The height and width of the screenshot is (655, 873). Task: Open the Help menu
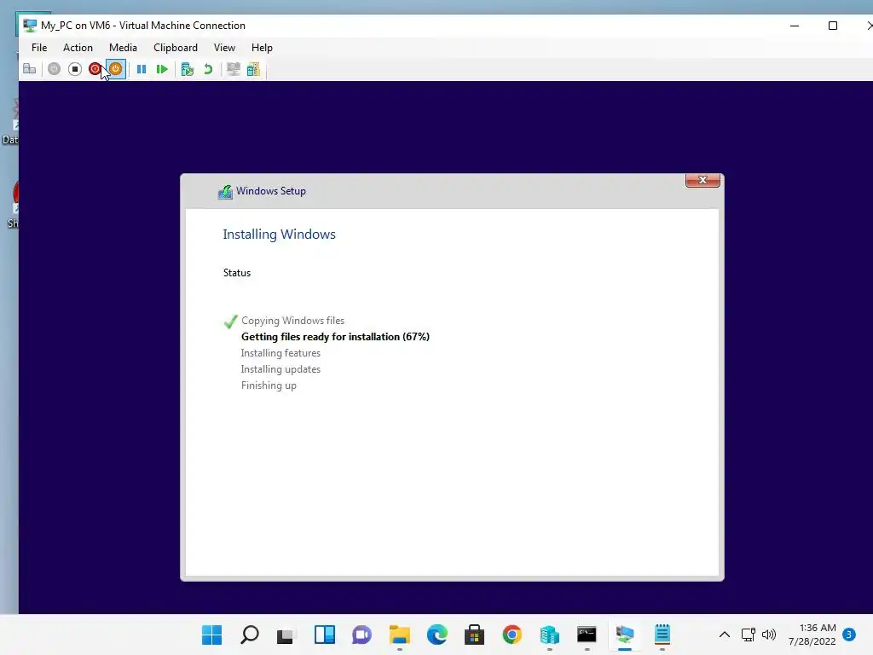[262, 48]
